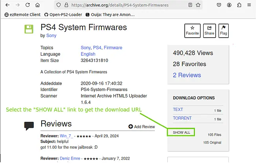Open tracking protection shield in address bar
This screenshot has width=279, height=167.
pyautogui.click(x=59, y=5)
